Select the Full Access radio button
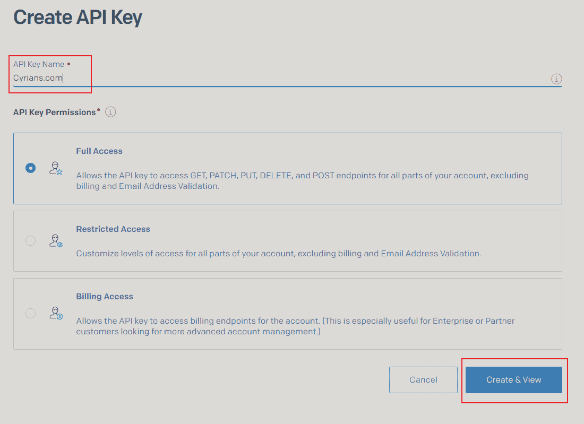This screenshot has width=584, height=424. click(x=30, y=168)
